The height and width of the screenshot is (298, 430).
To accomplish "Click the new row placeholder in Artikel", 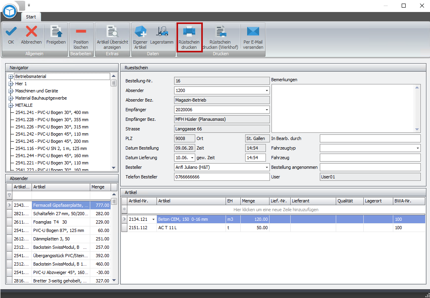I will click(276, 210).
